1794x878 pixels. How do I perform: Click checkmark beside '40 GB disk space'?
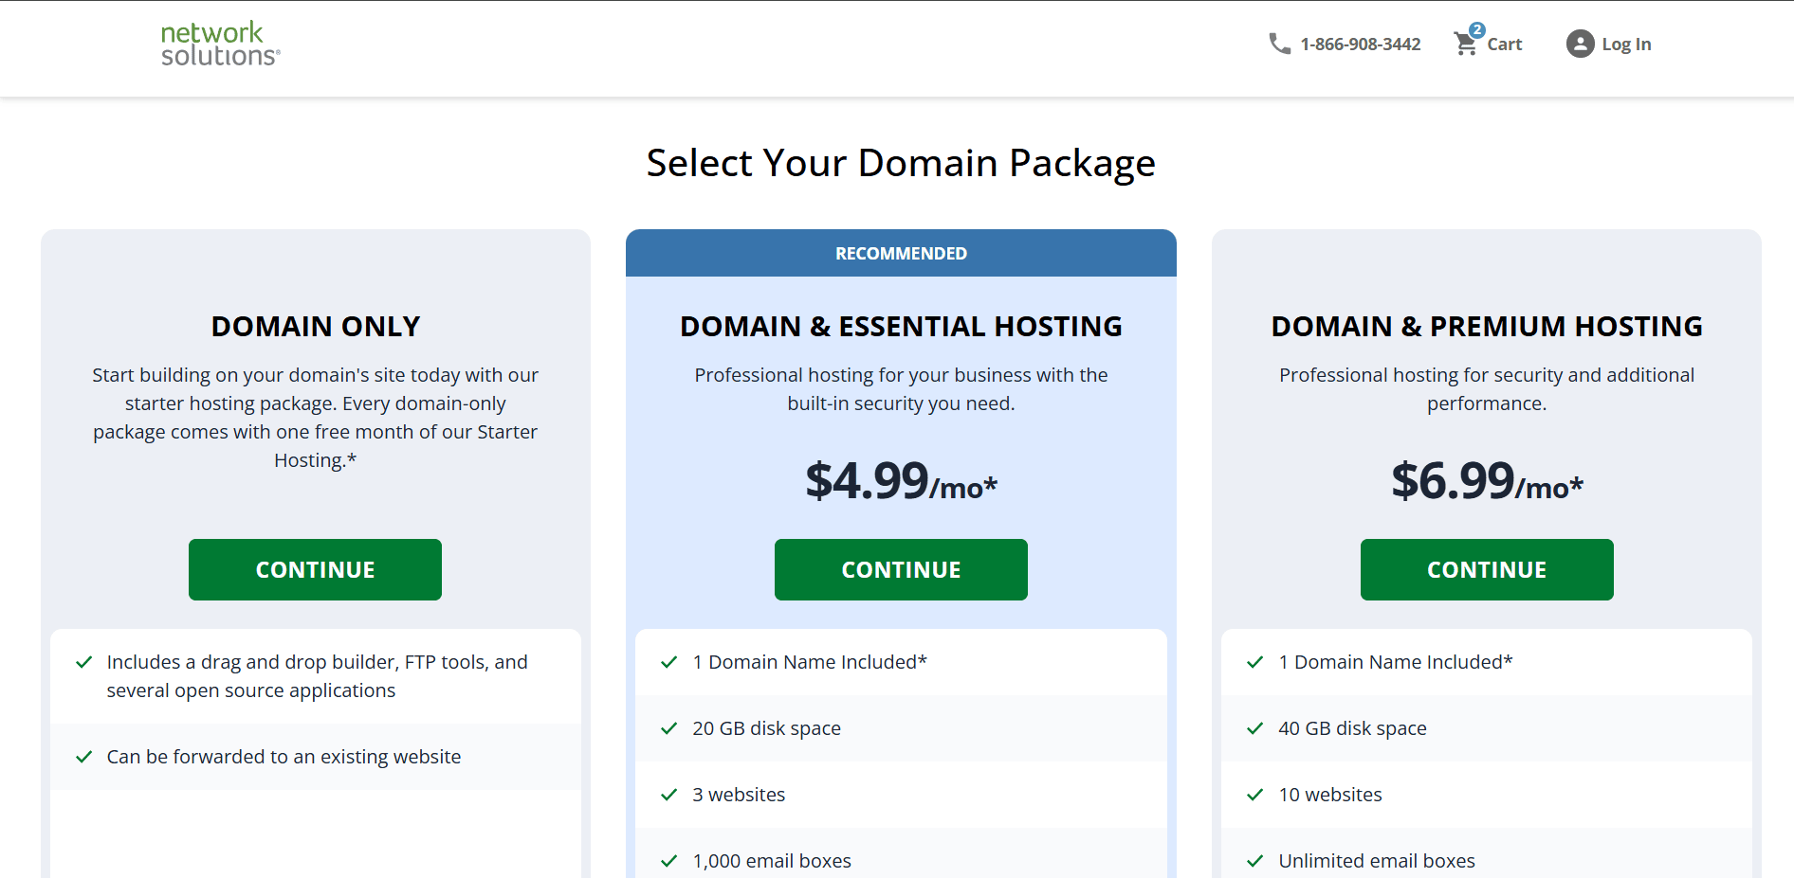(x=1258, y=728)
